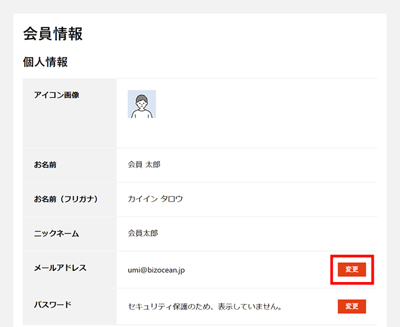Click the 変更 button beside the email address
400x327 pixels.
(352, 269)
